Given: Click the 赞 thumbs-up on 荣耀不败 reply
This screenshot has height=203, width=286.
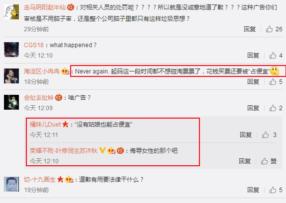Looking at the screenshot, I should tap(269, 161).
